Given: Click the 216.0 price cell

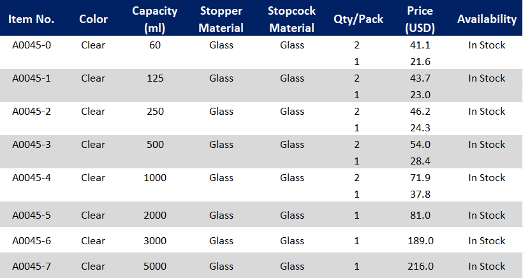Looking at the screenshot, I should (420, 266).
